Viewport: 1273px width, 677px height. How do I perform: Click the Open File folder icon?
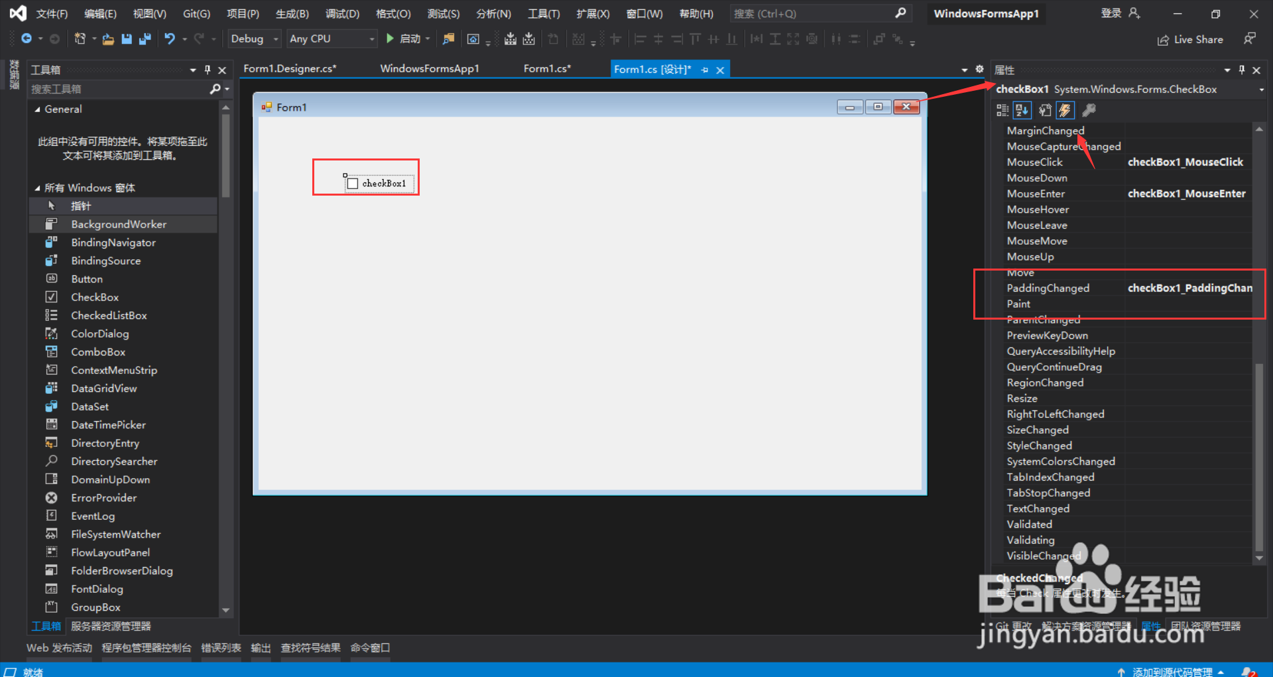(108, 39)
